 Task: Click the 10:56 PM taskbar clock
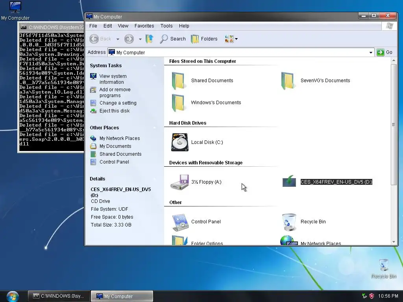(x=388, y=296)
